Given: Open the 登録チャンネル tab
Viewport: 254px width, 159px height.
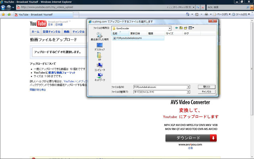Looking at the screenshot, I should [51, 32].
